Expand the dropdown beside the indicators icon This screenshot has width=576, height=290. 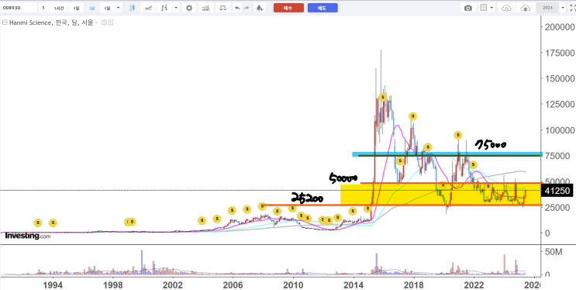coord(176,8)
